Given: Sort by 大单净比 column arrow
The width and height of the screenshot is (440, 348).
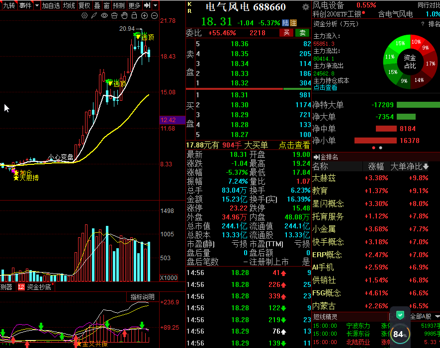Looking at the screenshot, I should [426, 167].
